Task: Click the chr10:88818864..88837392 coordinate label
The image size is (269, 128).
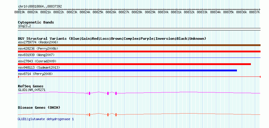Action: pos(40,6)
